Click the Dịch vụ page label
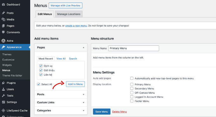 click(x=48, y=66)
